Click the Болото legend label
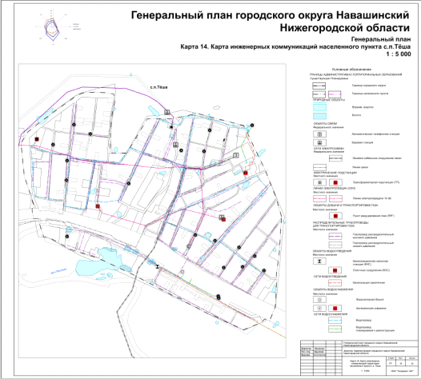 click(356, 115)
